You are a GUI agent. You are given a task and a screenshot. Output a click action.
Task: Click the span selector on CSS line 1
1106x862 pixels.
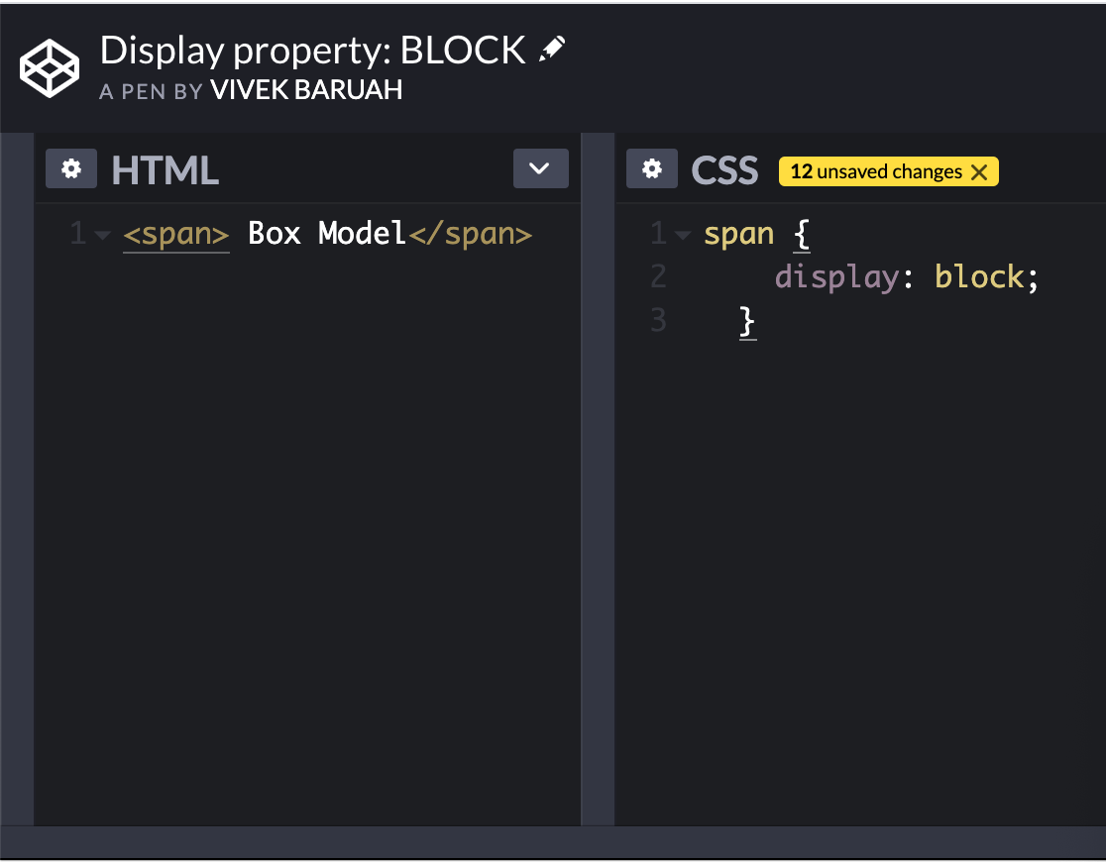tap(738, 234)
